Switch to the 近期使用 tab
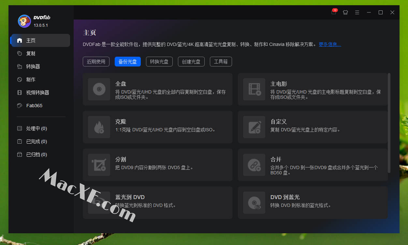 click(x=96, y=62)
